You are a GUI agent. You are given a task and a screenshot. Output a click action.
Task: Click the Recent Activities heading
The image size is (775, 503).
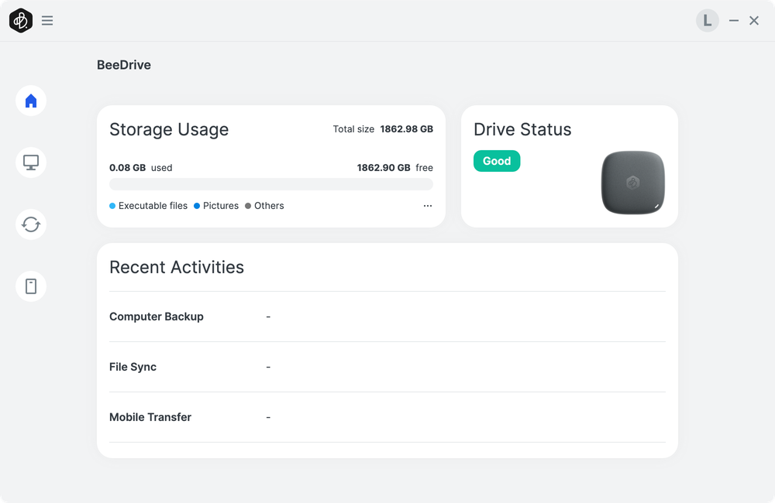tap(177, 267)
